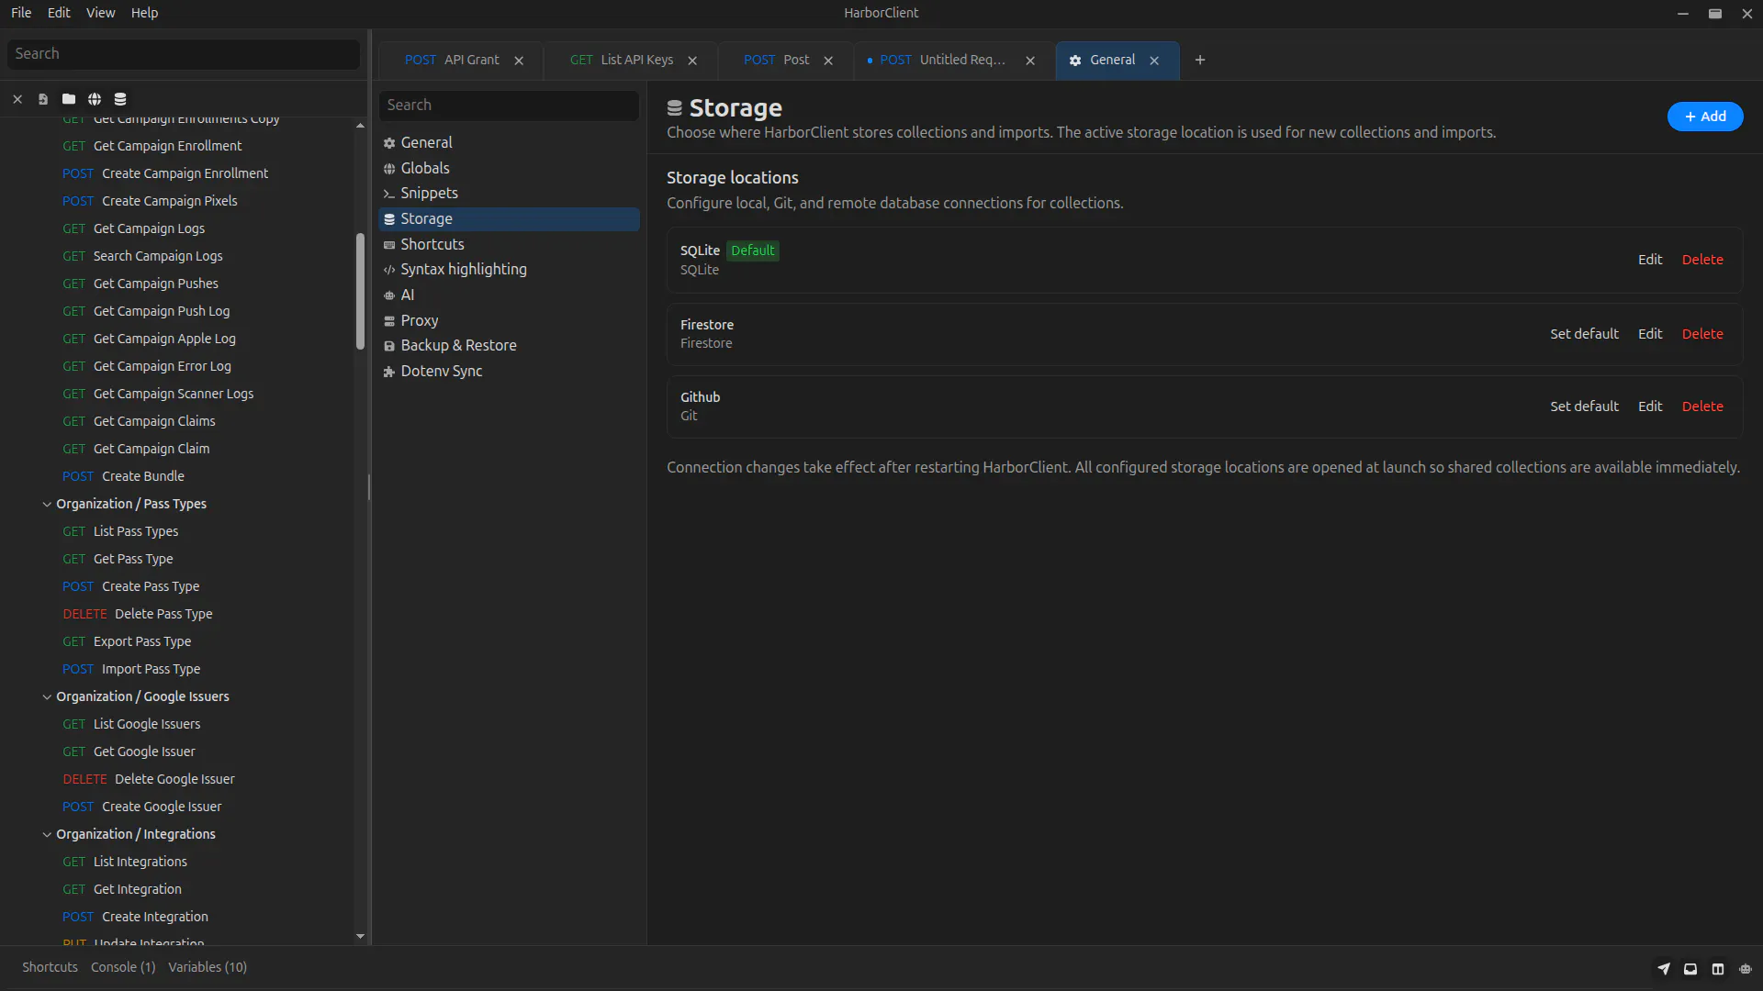Click the sidebar scrollbar up arrow
This screenshot has width=1763, height=991.
[x=360, y=126]
